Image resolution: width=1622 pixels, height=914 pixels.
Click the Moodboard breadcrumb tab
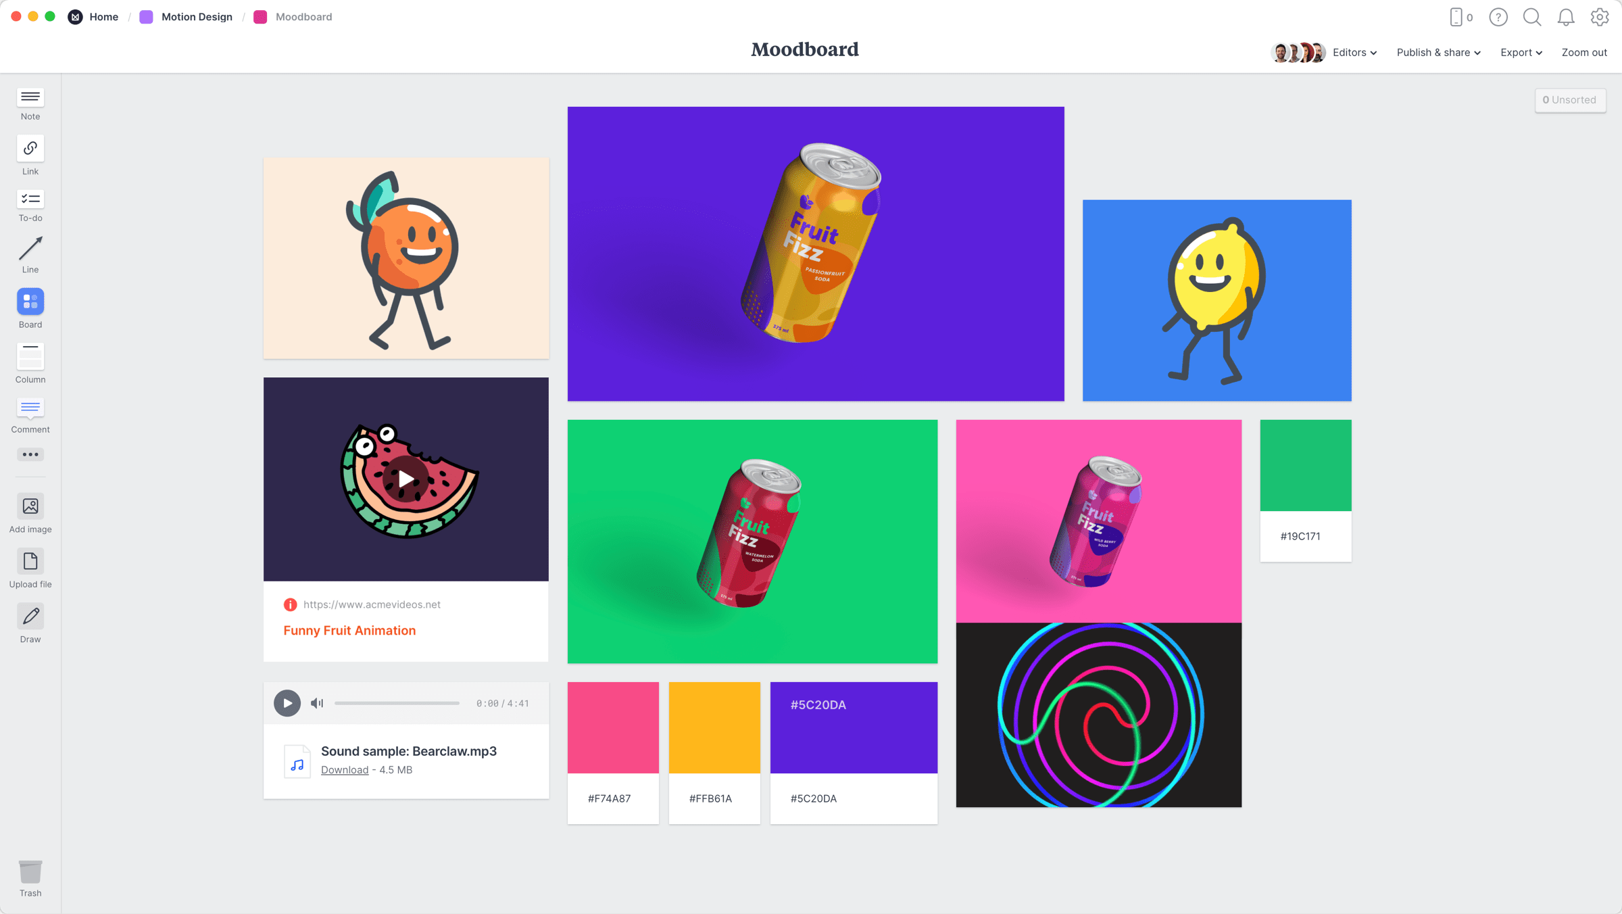303,16
